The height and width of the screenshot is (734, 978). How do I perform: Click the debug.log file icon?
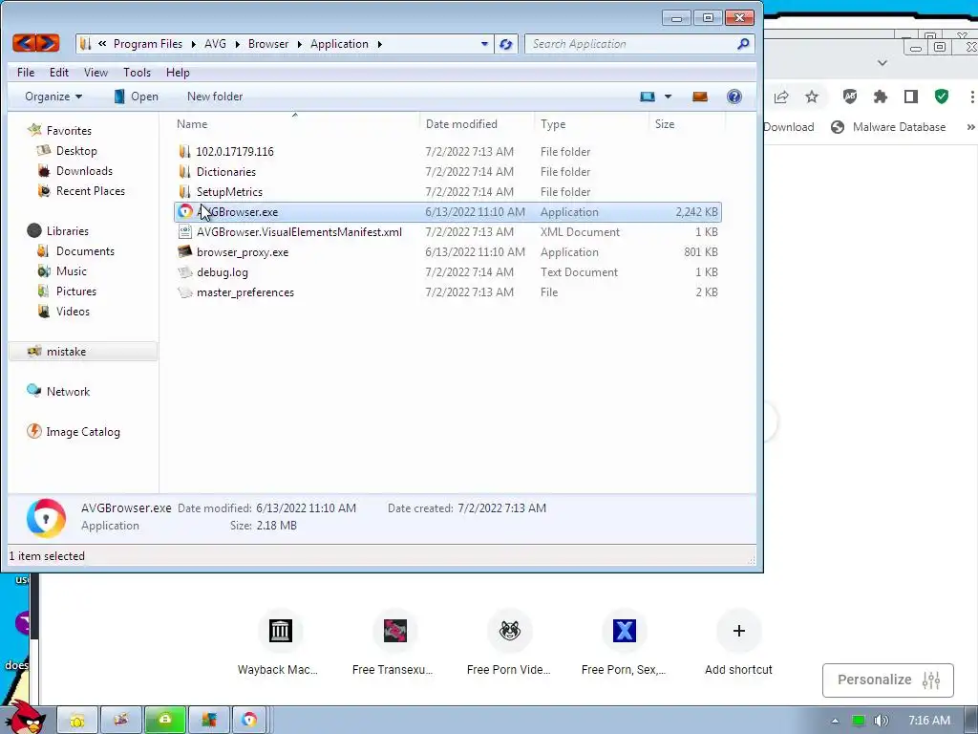click(x=184, y=272)
